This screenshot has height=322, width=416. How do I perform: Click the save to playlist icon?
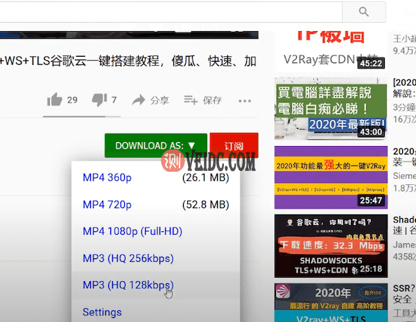[191, 100]
